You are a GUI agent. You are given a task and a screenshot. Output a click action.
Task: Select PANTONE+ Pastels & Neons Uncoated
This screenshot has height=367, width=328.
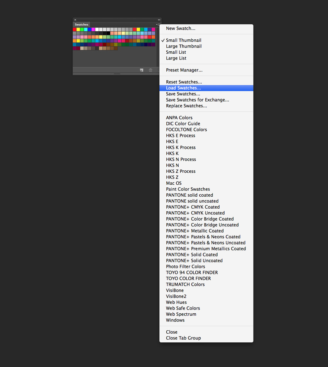pyautogui.click(x=206, y=243)
